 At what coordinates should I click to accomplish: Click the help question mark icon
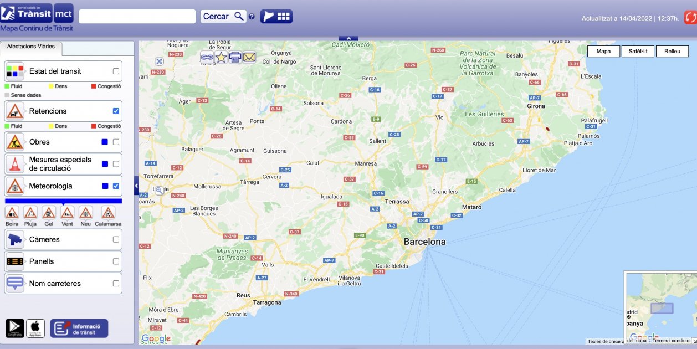pyautogui.click(x=252, y=17)
